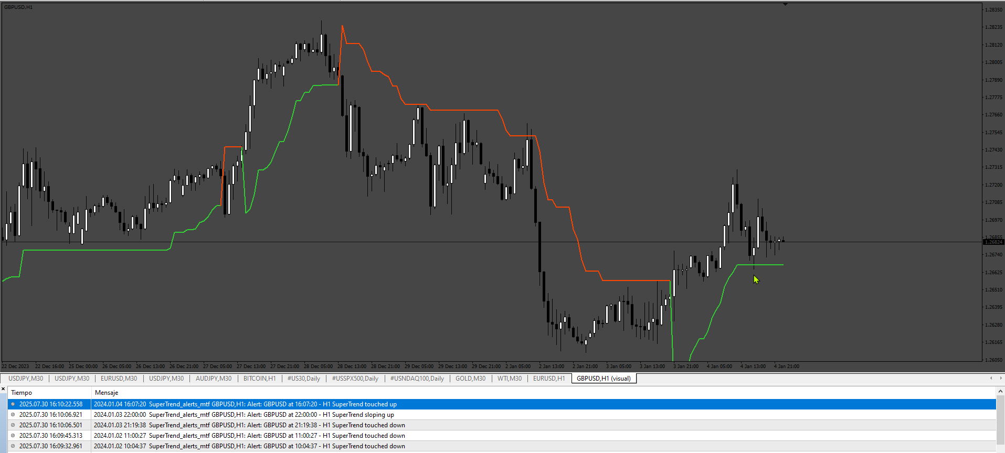The width and height of the screenshot is (1005, 453).
Task: Select the 11:00:27 'touched down' alert message
Action: click(x=249, y=436)
